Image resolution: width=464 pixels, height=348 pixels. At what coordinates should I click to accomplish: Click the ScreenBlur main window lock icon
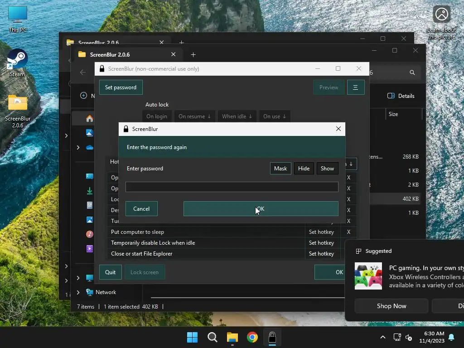(x=102, y=69)
